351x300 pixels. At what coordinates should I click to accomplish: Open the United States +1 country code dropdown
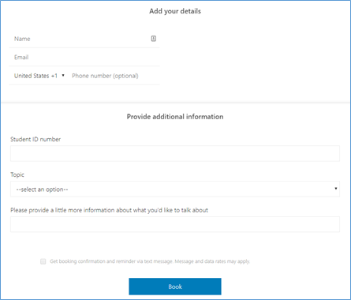point(39,76)
